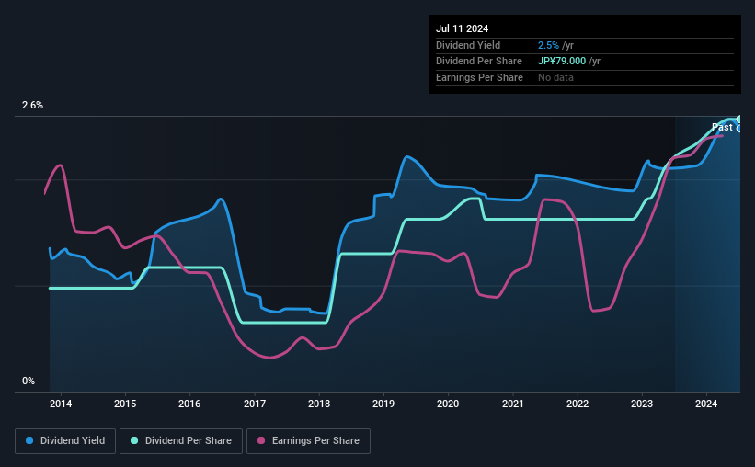Toggle the Dividend Yield legend button
The width and height of the screenshot is (755, 467).
coord(65,441)
